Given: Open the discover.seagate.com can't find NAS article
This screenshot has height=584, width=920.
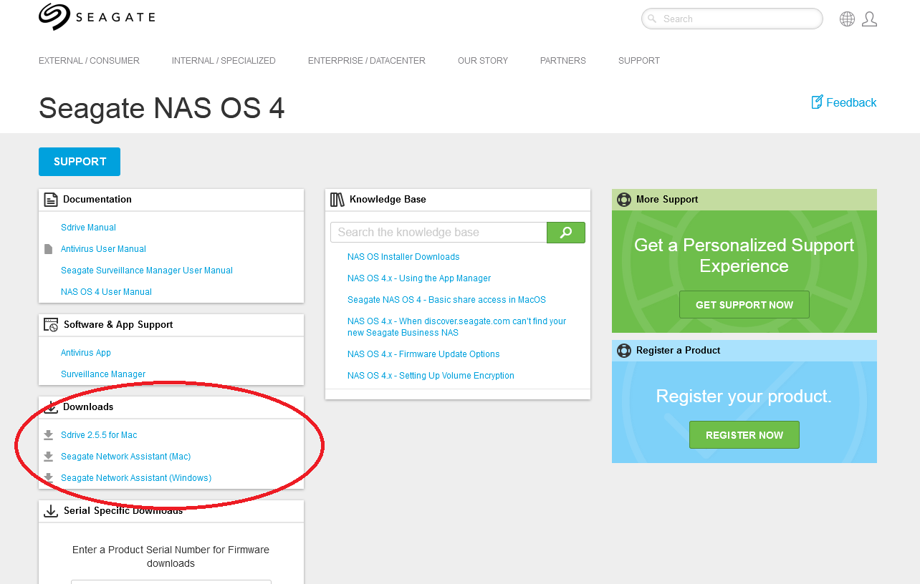Looking at the screenshot, I should pyautogui.click(x=456, y=327).
